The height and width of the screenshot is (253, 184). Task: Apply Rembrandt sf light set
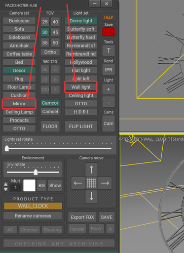tap(81, 46)
